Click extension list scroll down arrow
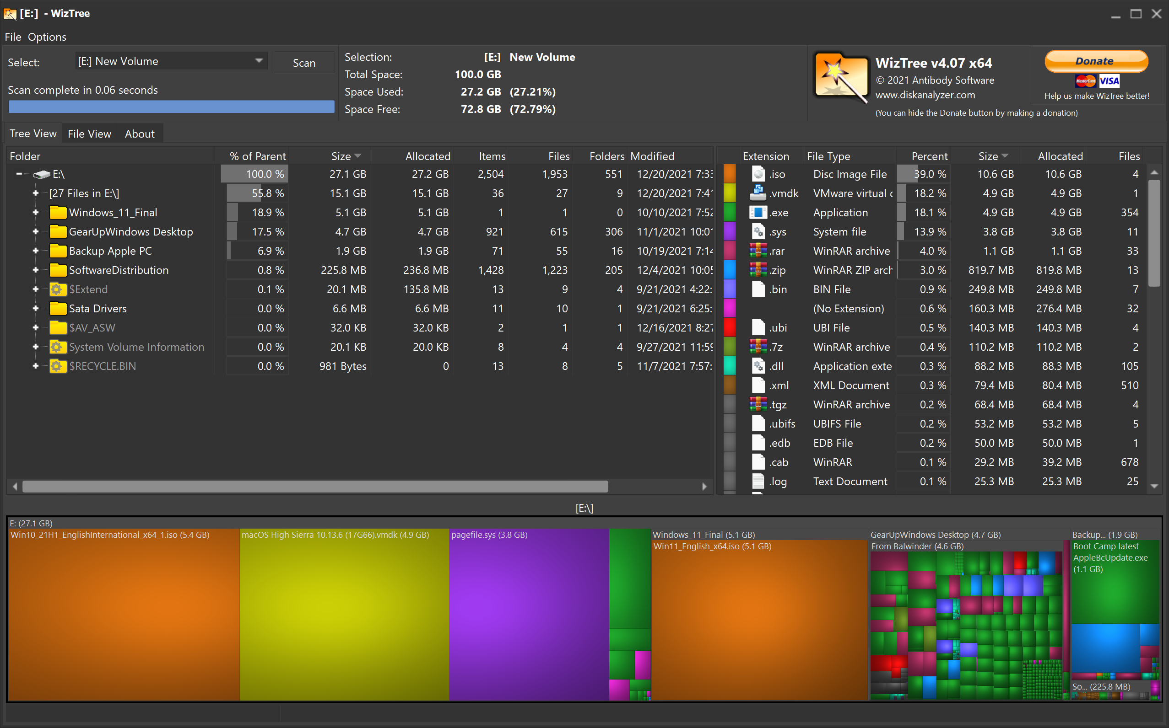Image resolution: width=1169 pixels, height=728 pixels. coord(1154,487)
